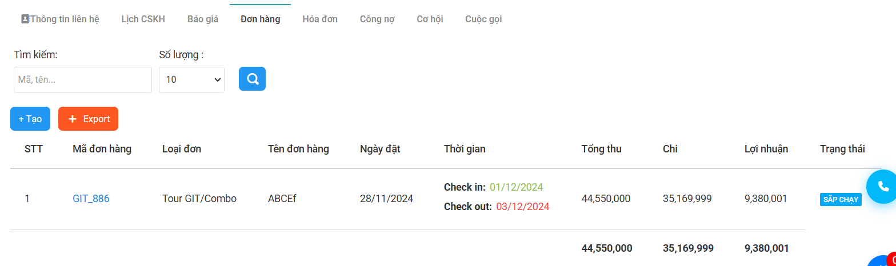Viewport: 896px width, 266px height.
Task: Click the + Tạo button
Action: [x=30, y=119]
